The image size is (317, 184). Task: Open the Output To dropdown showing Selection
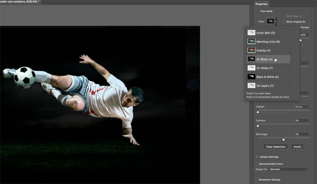289,169
